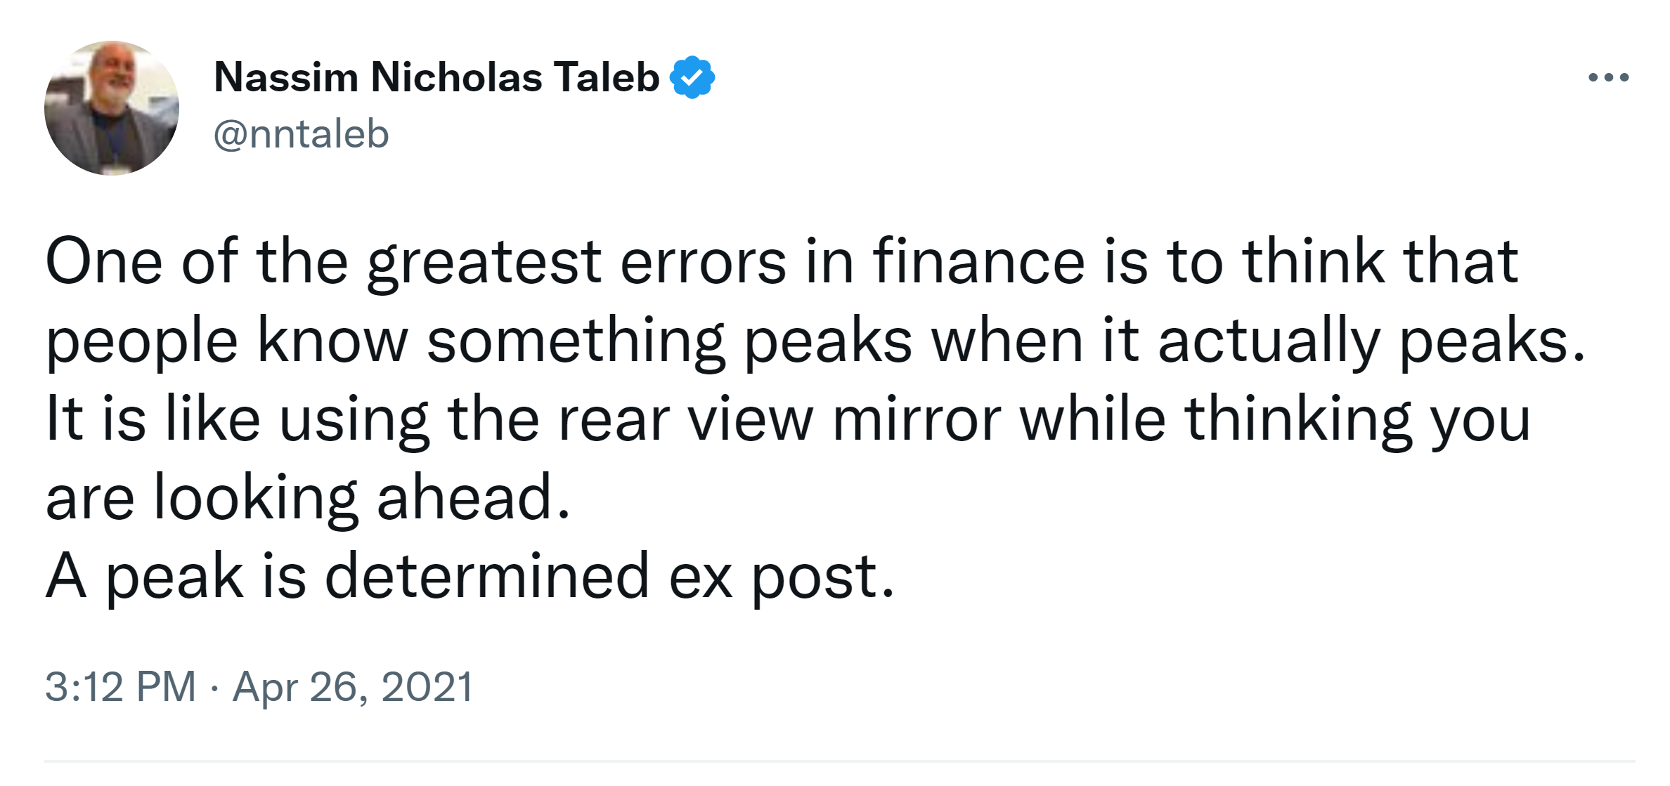Viewport: 1670px width, 786px height.
Task: Click the "Nassim Nicholas Taleb" display name
Action: point(436,77)
